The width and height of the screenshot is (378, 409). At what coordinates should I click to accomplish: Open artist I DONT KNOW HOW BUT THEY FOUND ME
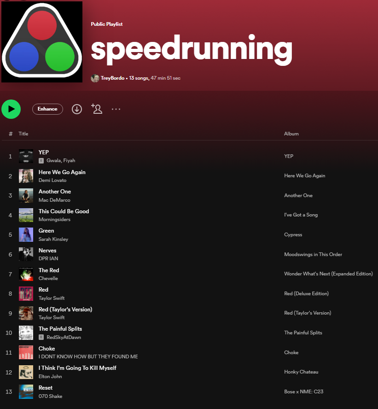tap(88, 356)
